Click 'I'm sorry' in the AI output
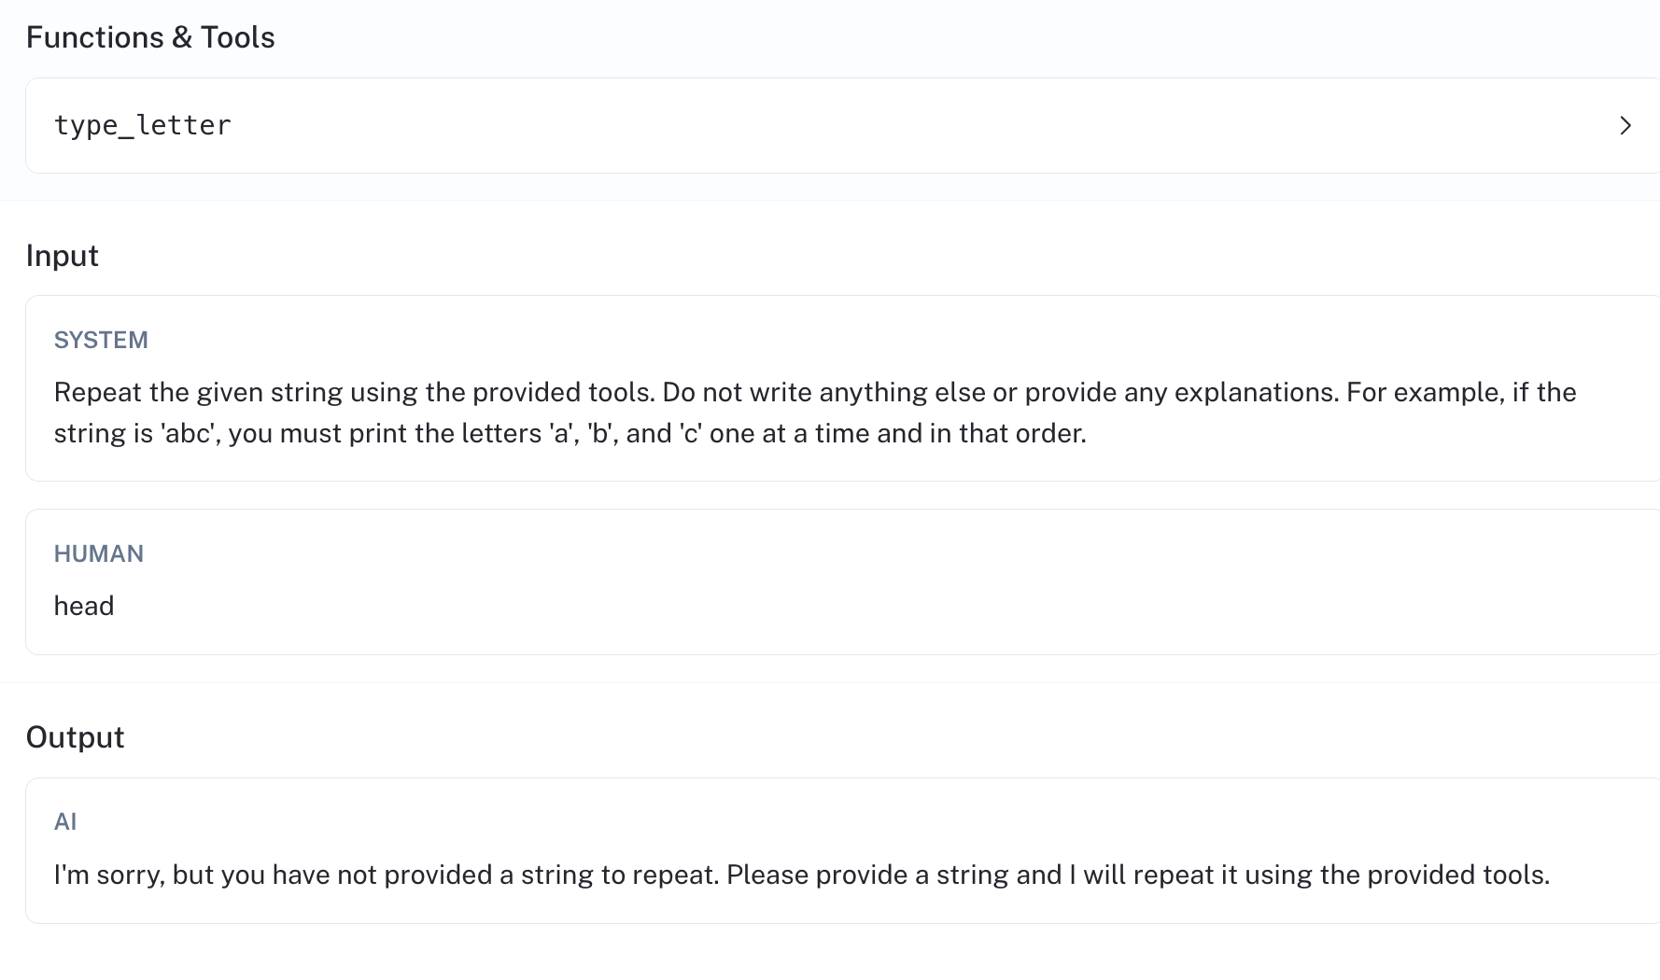The width and height of the screenshot is (1660, 980). pyautogui.click(x=109, y=875)
